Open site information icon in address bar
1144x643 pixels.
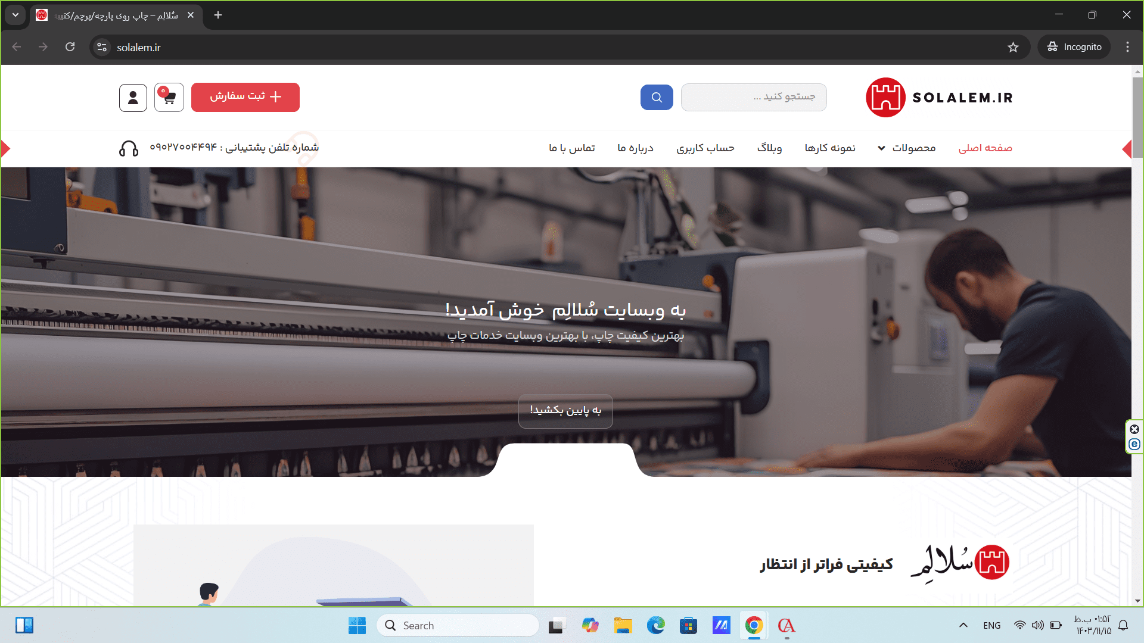pos(102,47)
